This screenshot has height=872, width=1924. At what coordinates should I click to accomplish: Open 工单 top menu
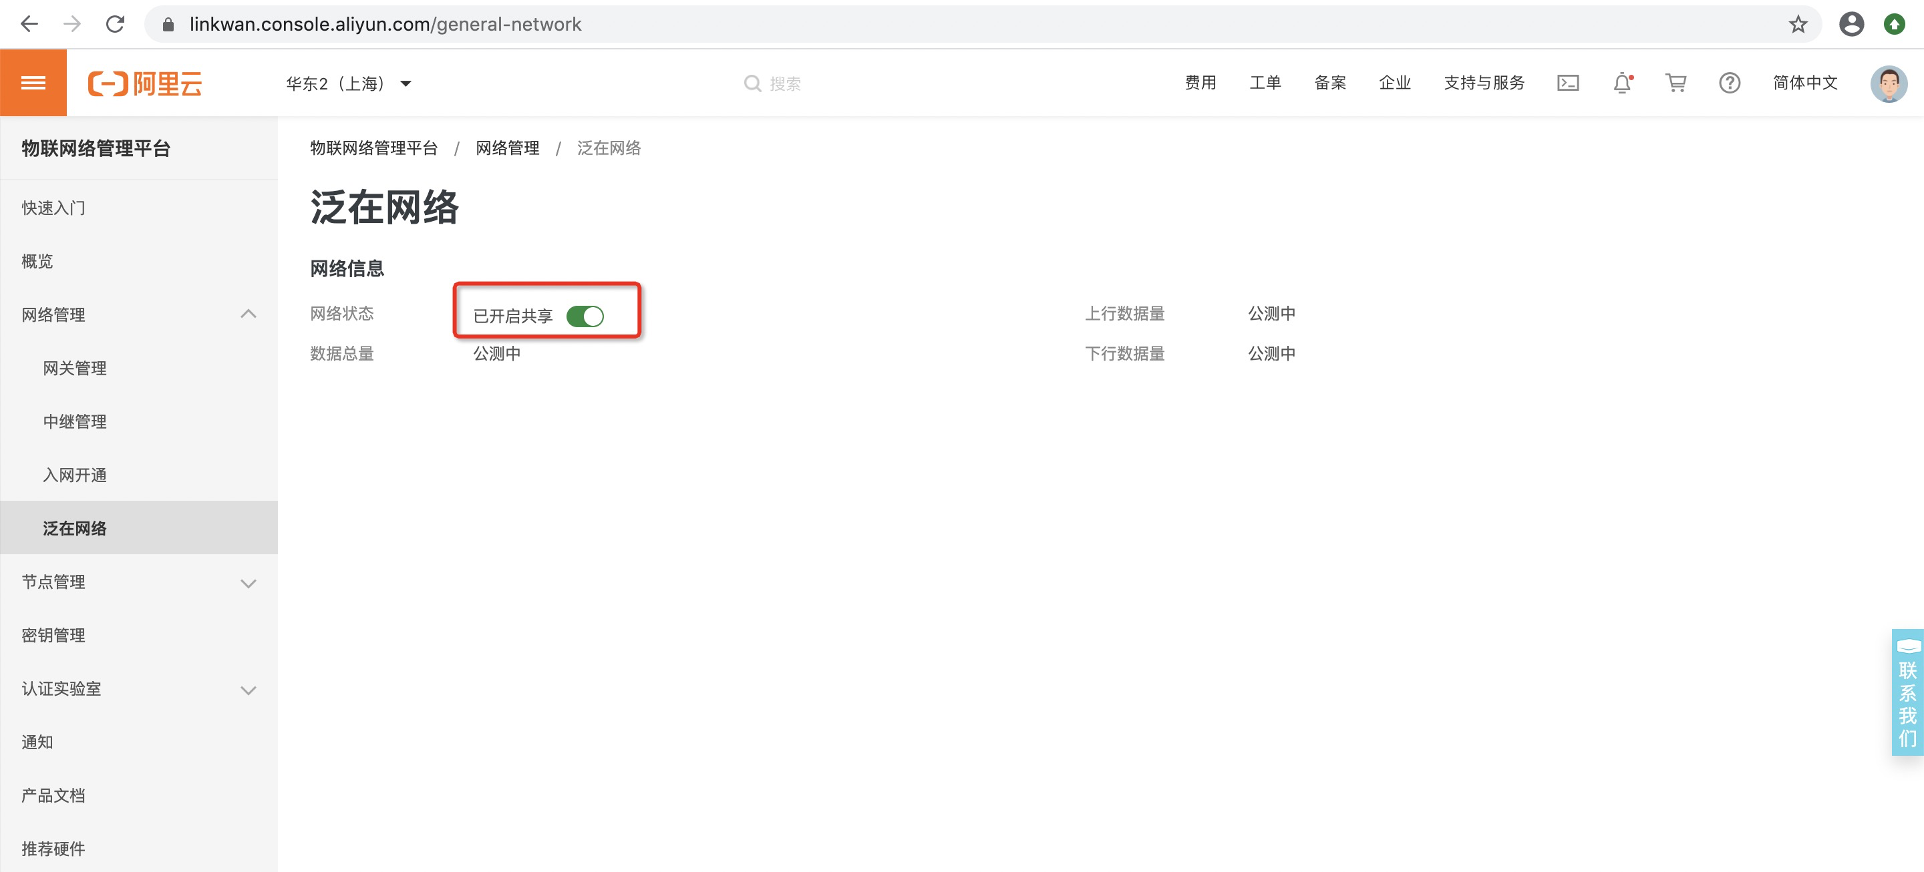[1265, 83]
